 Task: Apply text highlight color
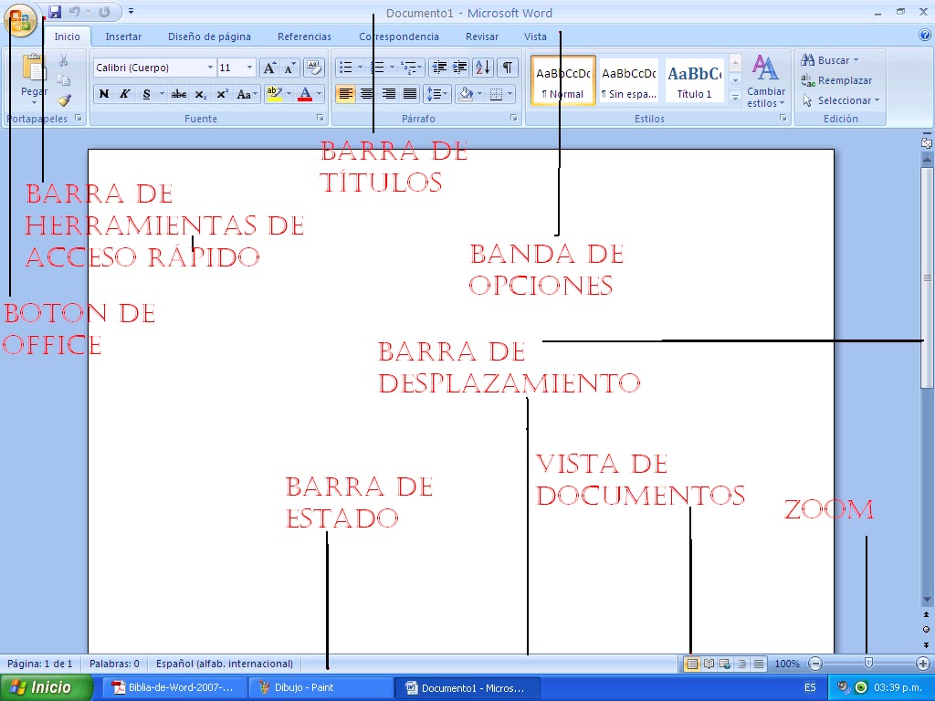(274, 94)
